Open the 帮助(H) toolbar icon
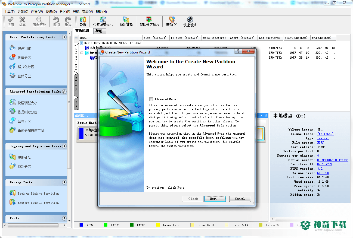Image resolution: width=353 pixels, height=238 pixels. (x=172, y=22)
